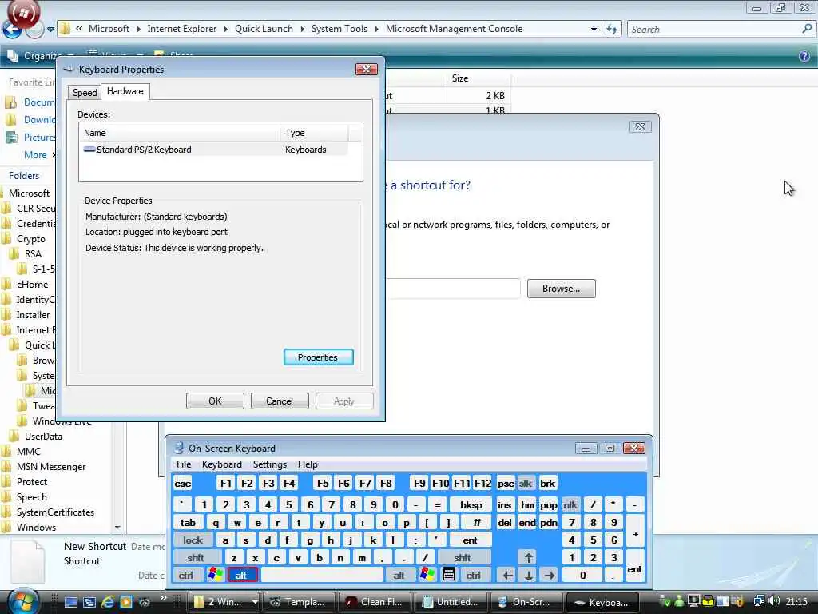Click the network tray icon
Screen dimensions: 818x614
tap(759, 601)
